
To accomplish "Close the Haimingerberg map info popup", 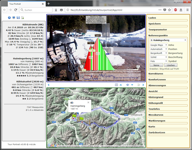I will point(88,103).
